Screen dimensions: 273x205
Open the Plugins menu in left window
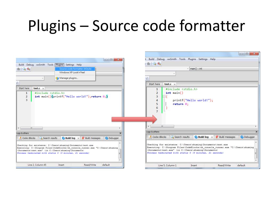(59, 65)
